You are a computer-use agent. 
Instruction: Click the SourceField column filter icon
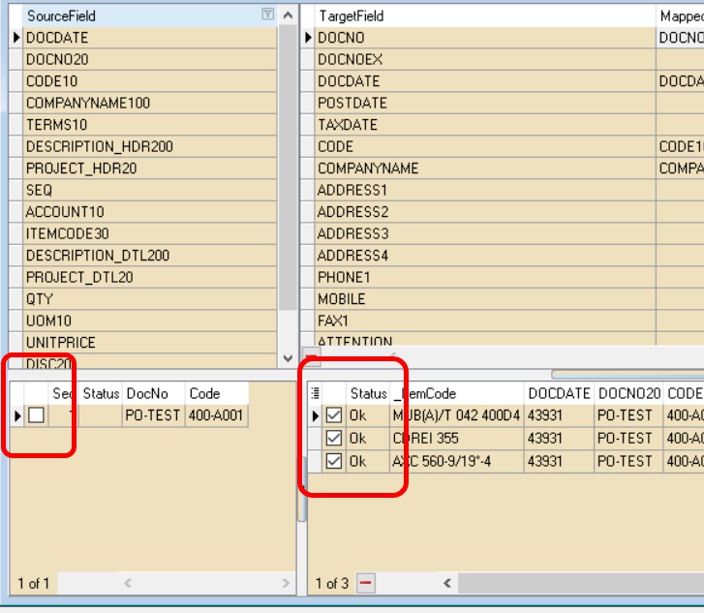[x=267, y=15]
